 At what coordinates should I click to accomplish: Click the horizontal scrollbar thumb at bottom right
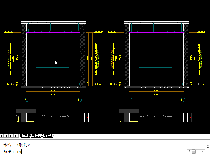(193, 151)
